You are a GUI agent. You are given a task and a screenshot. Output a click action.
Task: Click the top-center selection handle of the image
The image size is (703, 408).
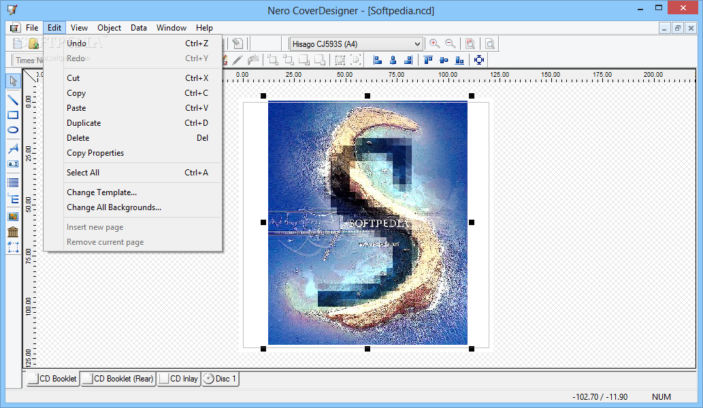click(x=367, y=96)
